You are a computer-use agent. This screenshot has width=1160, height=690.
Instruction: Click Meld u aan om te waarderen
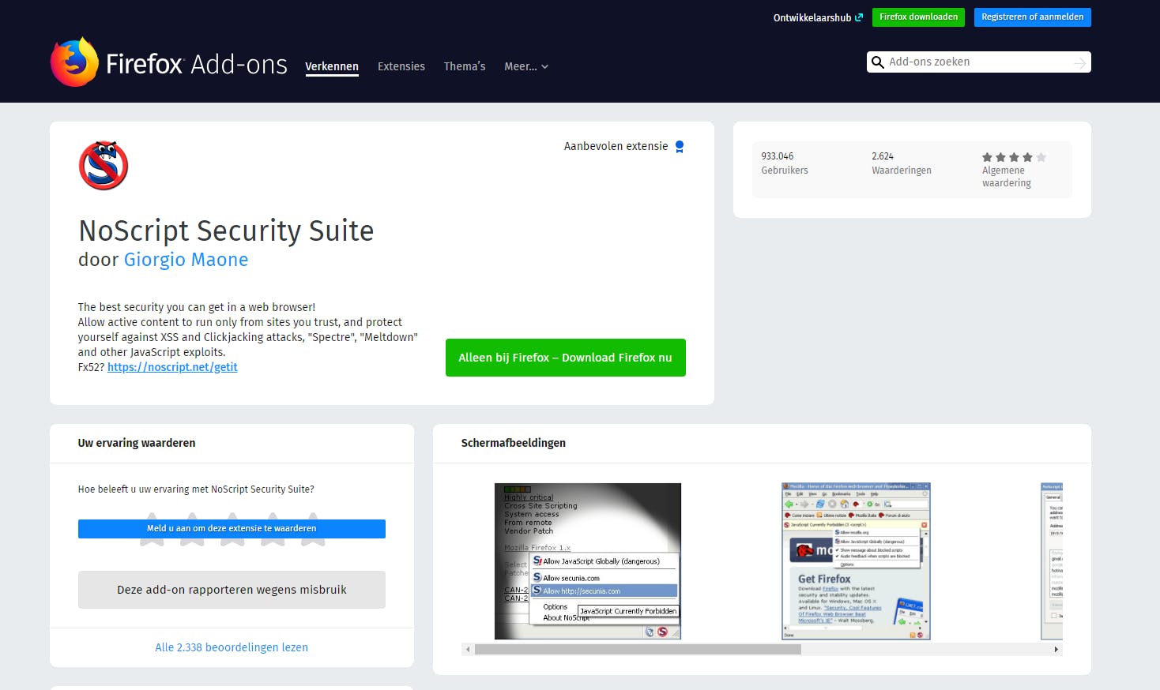click(232, 529)
